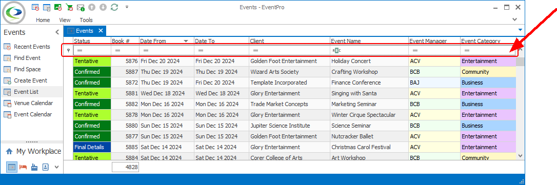Image resolution: width=557 pixels, height=185 pixels.
Task: Switch to the Events document tab
Action: (x=85, y=31)
